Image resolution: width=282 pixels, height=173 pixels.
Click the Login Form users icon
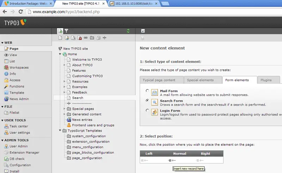[154, 112]
